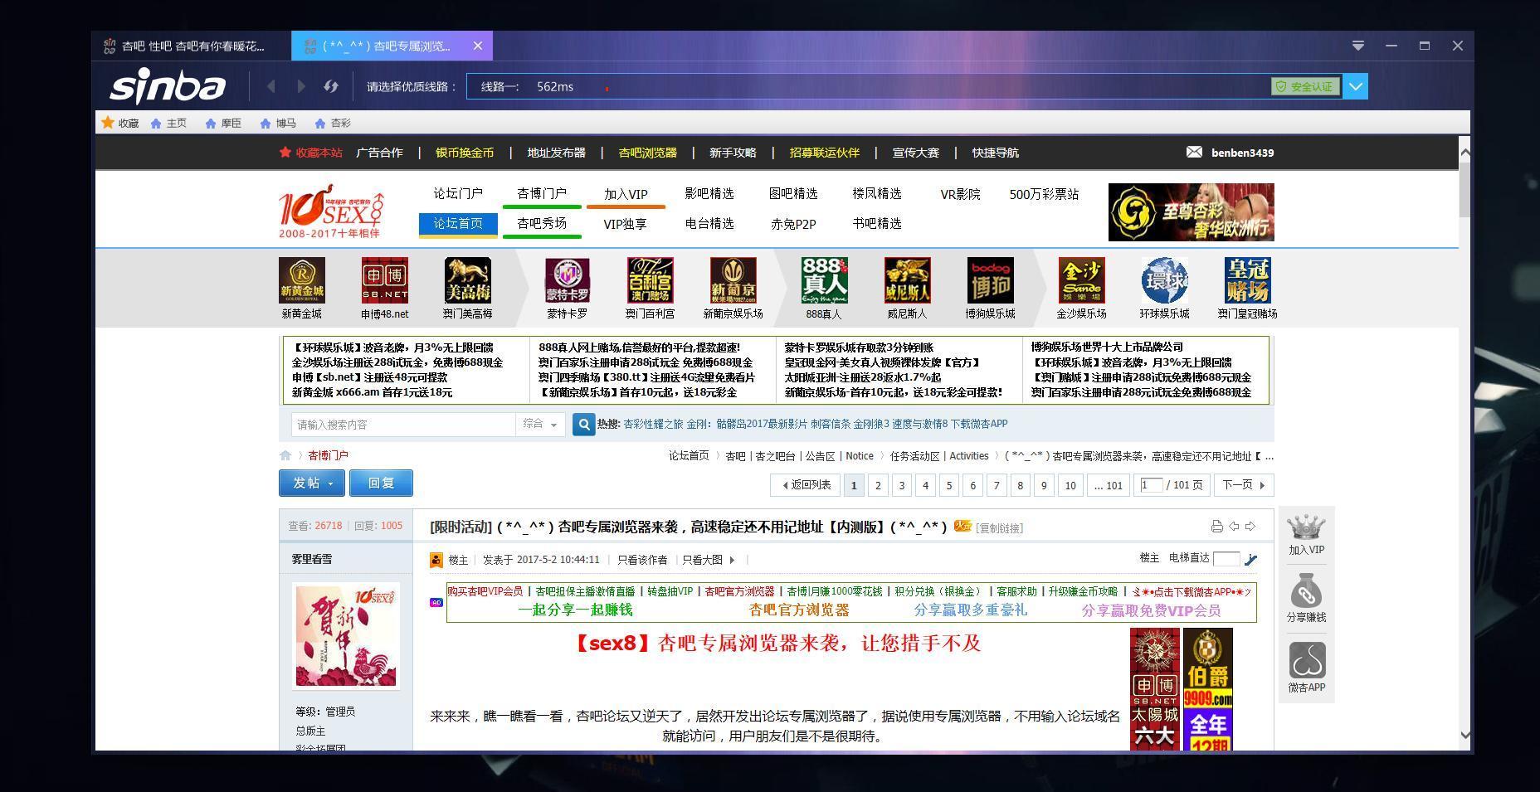
Task: Go to next thread with right arrow icon
Action: tap(1250, 526)
